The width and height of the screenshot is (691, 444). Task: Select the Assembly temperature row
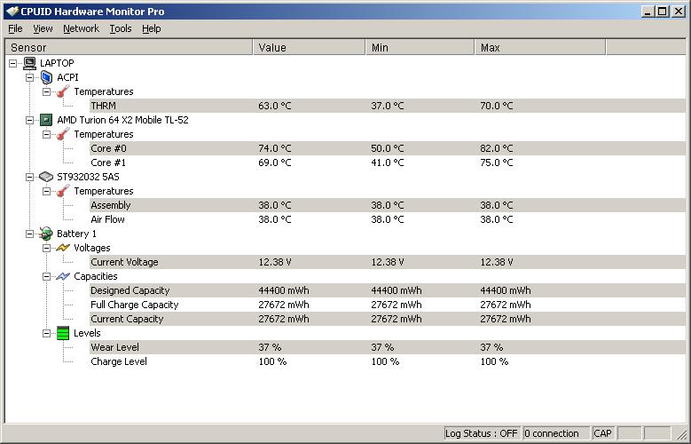(388, 205)
